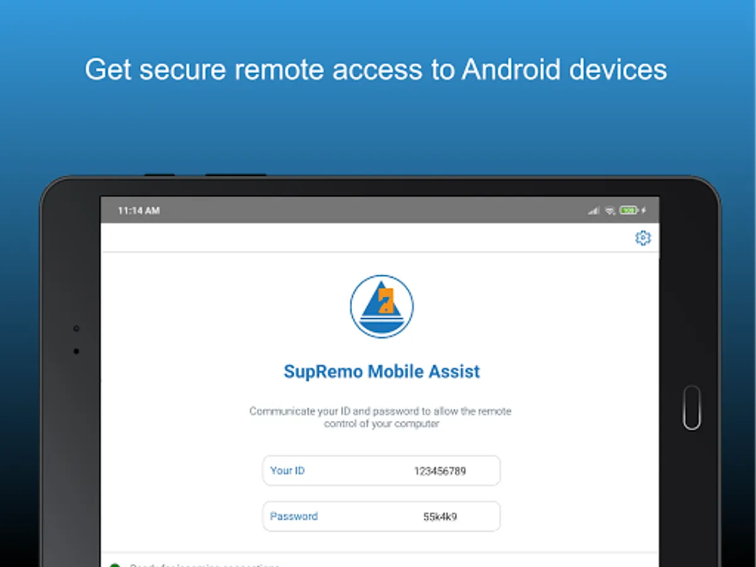Tap the SupRemo sailboat logo
The image size is (756, 567).
(x=382, y=307)
